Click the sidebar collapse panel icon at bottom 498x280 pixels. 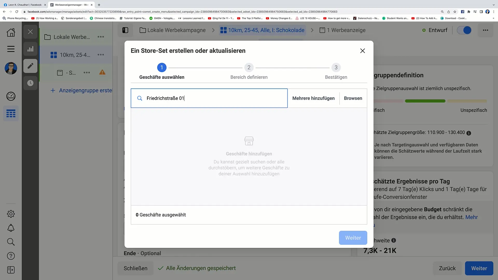(11, 270)
